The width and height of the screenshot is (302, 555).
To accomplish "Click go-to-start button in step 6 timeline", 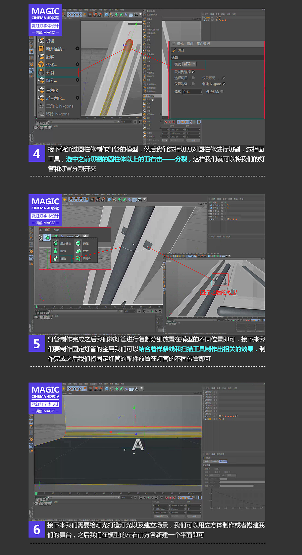I will click(x=136, y=497).
